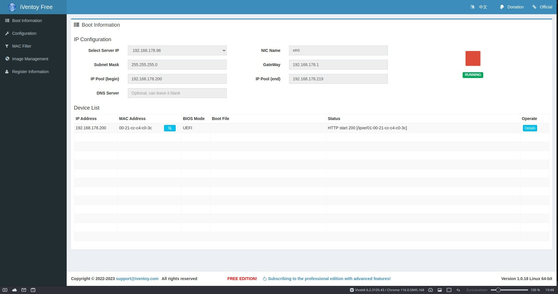Click Zurücksetzen zoom reset button

point(477,290)
